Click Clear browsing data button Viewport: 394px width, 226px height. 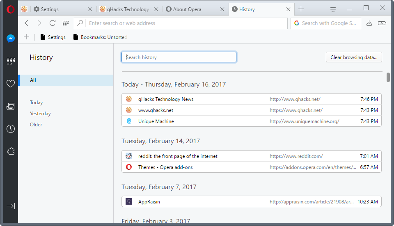click(x=354, y=57)
